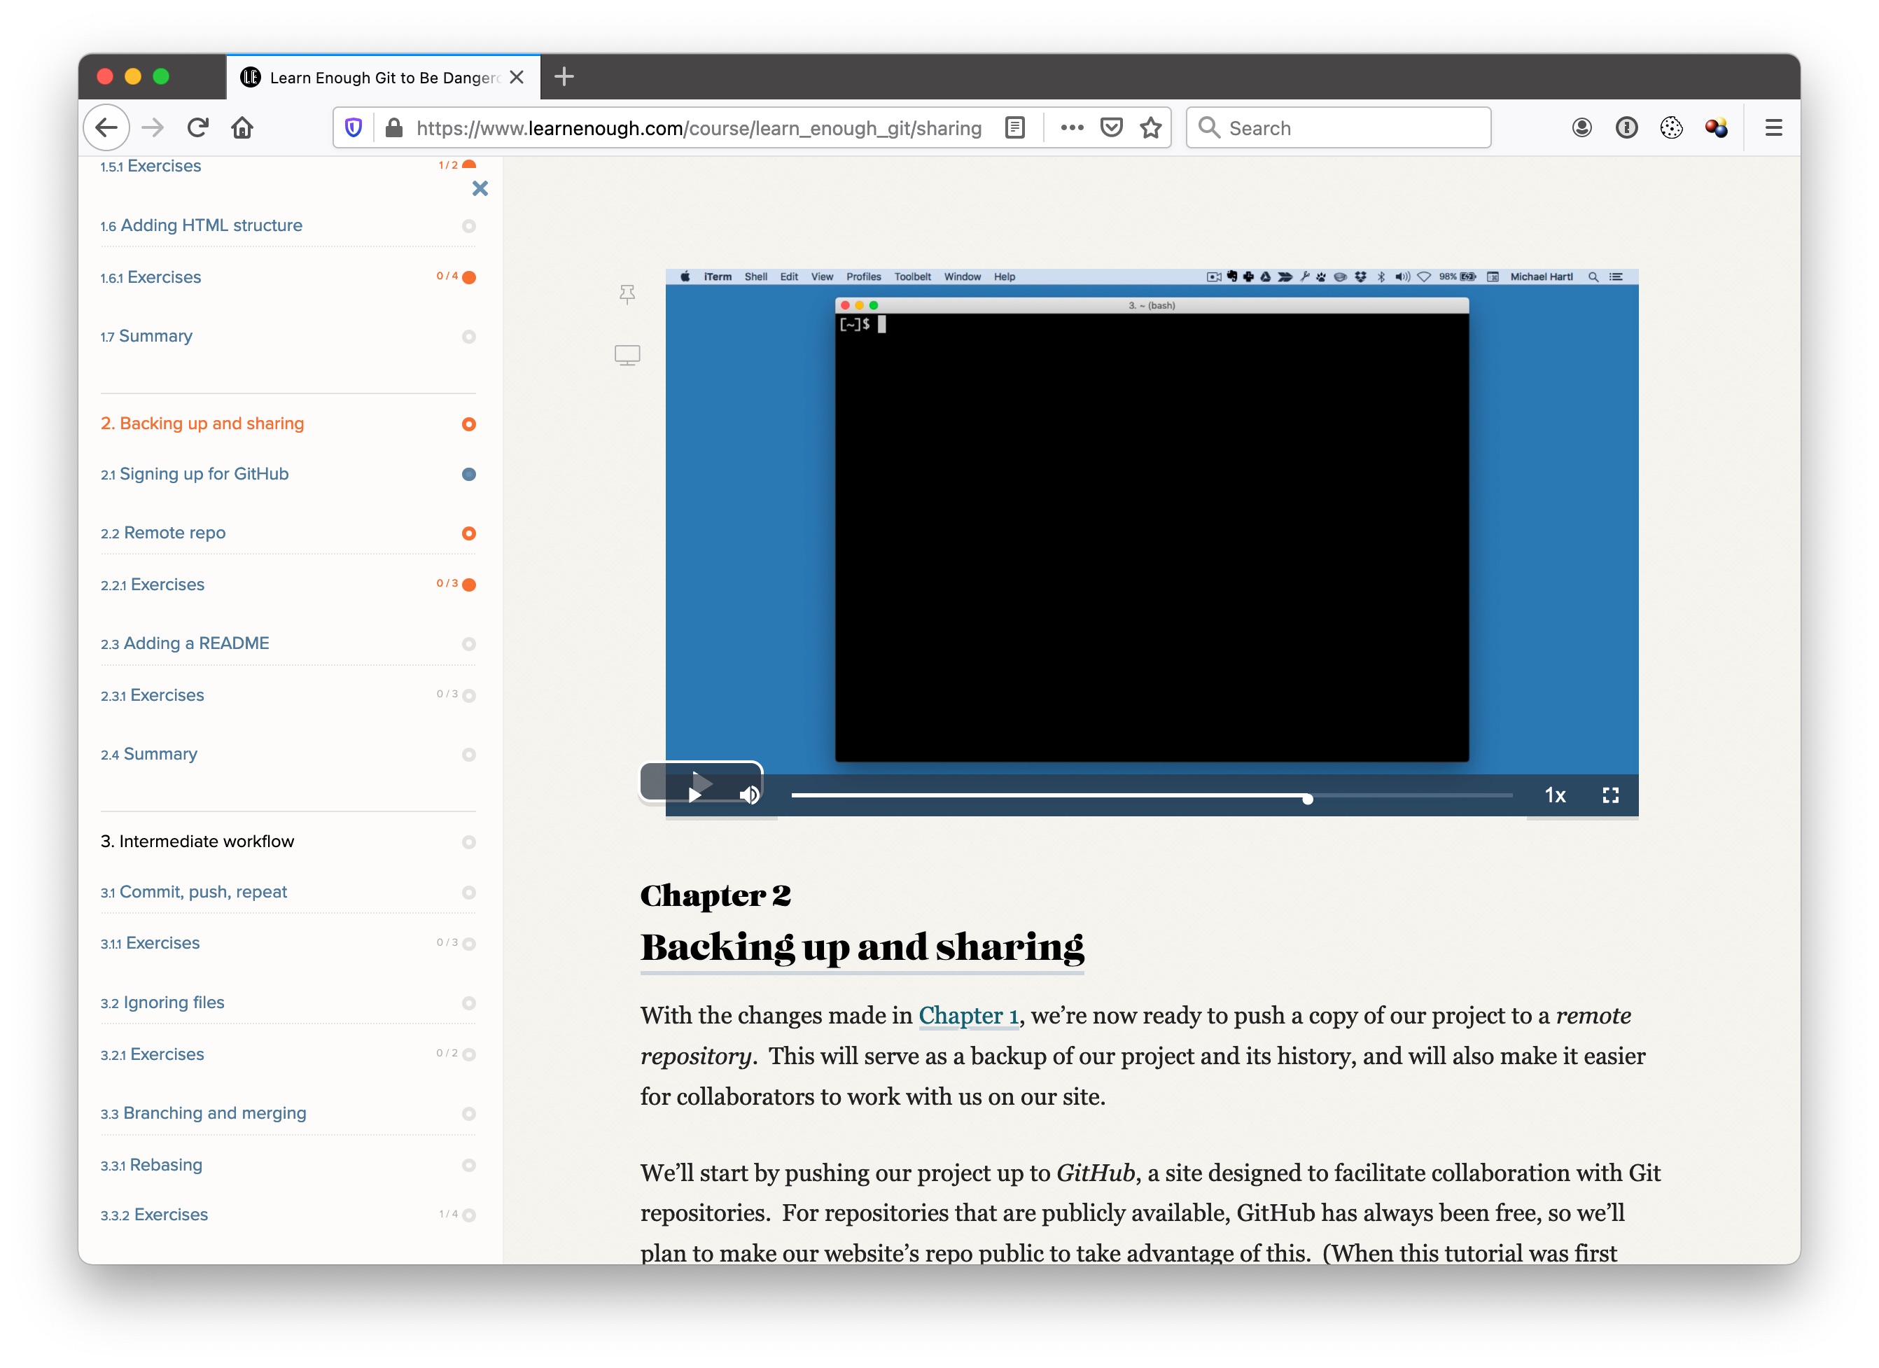The height and width of the screenshot is (1368, 1879).
Task: Mute the video with the volume icon
Action: pos(749,795)
